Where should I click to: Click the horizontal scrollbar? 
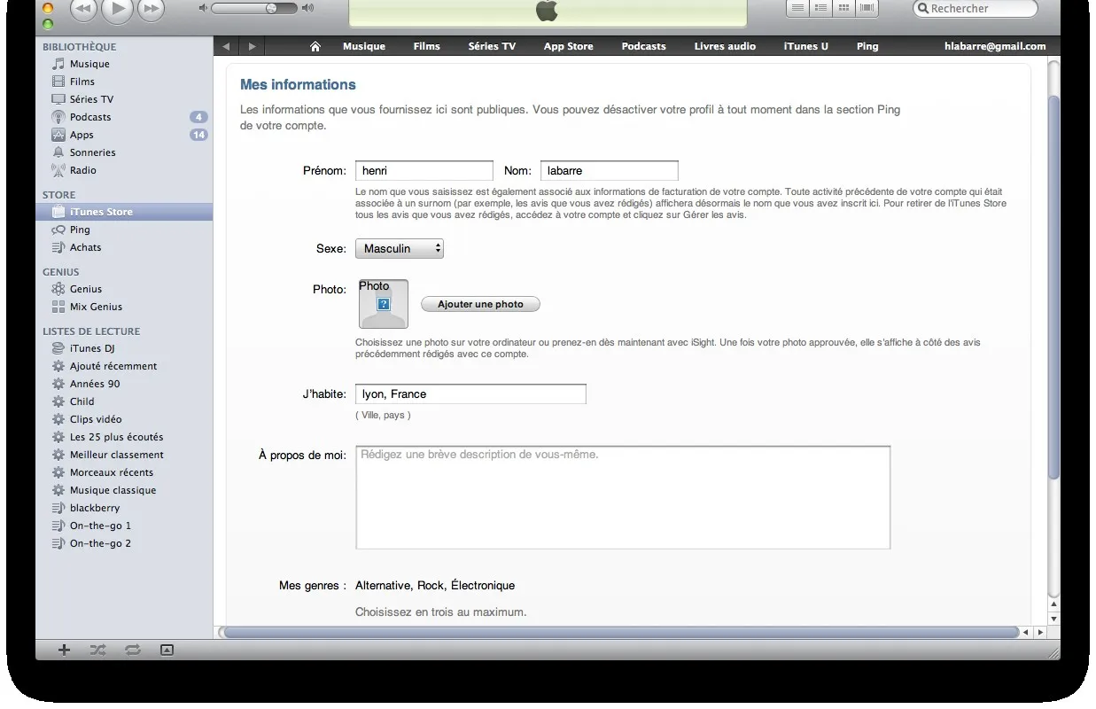620,632
